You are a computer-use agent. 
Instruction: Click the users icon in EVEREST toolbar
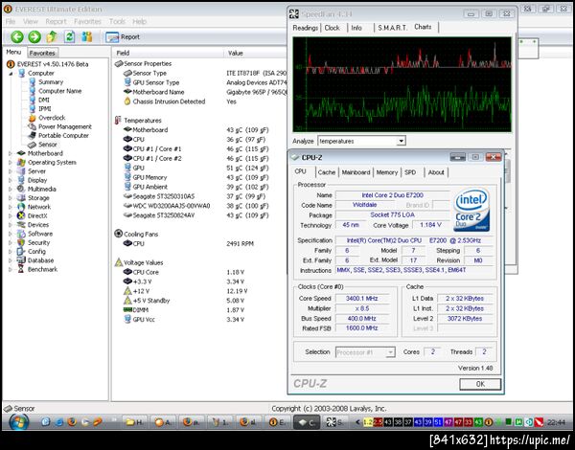[x=87, y=36]
